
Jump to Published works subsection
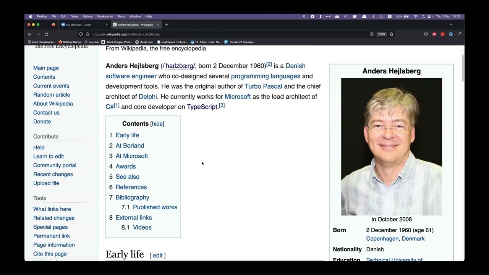point(155,207)
